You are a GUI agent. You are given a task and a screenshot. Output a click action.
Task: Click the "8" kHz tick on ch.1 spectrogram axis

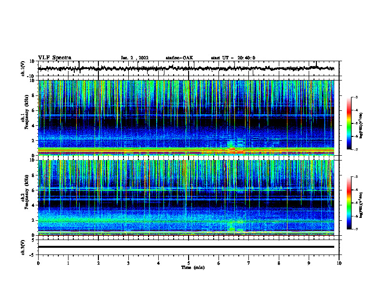[x=34, y=95]
